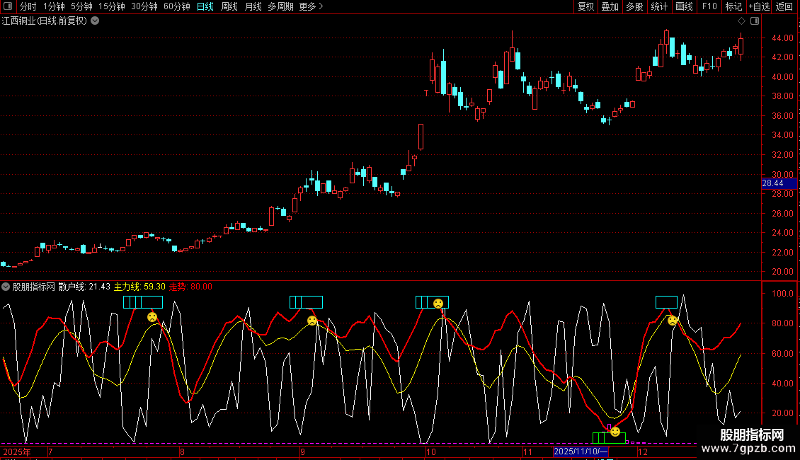
Task: Open the 统计 statistics tool
Action: click(659, 6)
